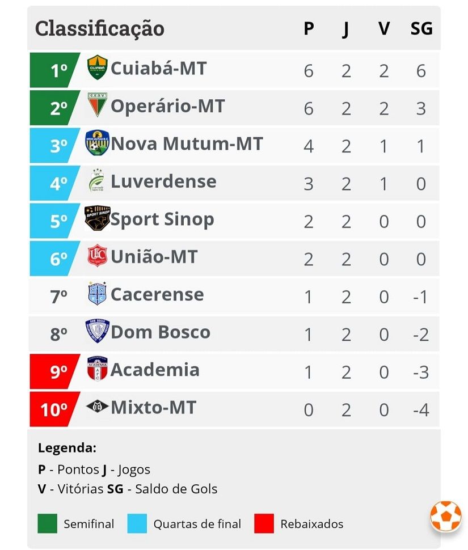Select the blue Quartas de final swatch
This screenshot has width=468, height=550.
[137, 524]
